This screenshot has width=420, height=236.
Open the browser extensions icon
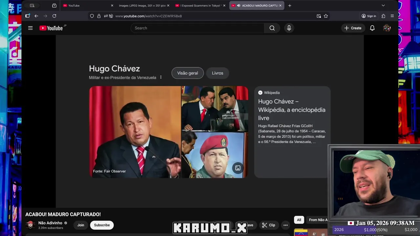click(383, 16)
